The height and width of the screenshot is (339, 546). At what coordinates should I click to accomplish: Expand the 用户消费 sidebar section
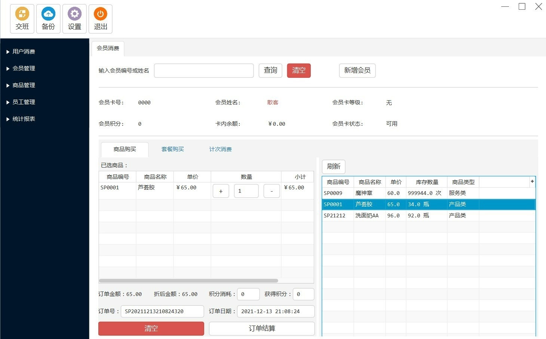click(x=24, y=51)
